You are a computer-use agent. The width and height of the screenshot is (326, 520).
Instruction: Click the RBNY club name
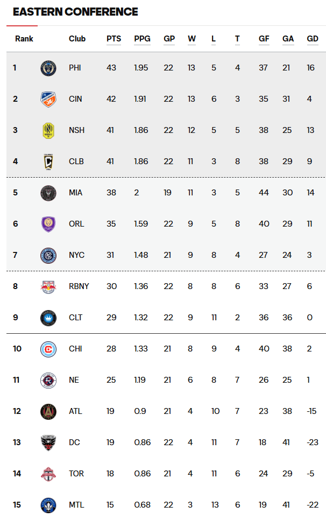pos(79,286)
